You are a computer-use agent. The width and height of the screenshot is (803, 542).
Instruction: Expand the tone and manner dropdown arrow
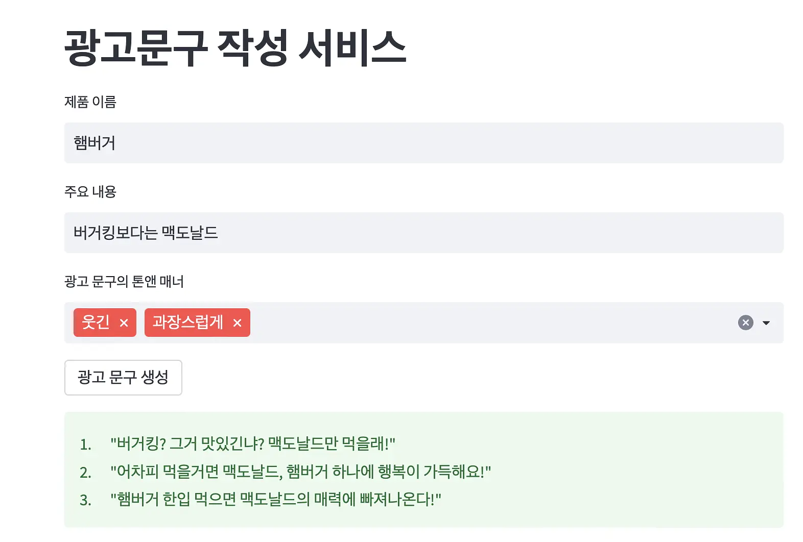pyautogui.click(x=766, y=323)
